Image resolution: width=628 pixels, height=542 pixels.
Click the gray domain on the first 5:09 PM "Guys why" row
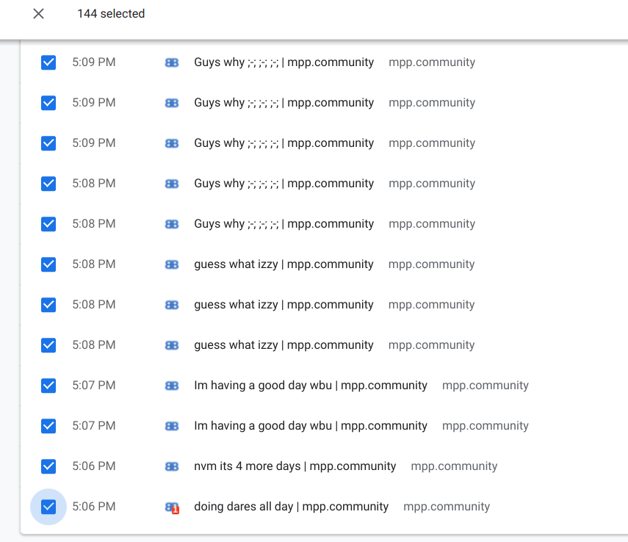tap(432, 62)
